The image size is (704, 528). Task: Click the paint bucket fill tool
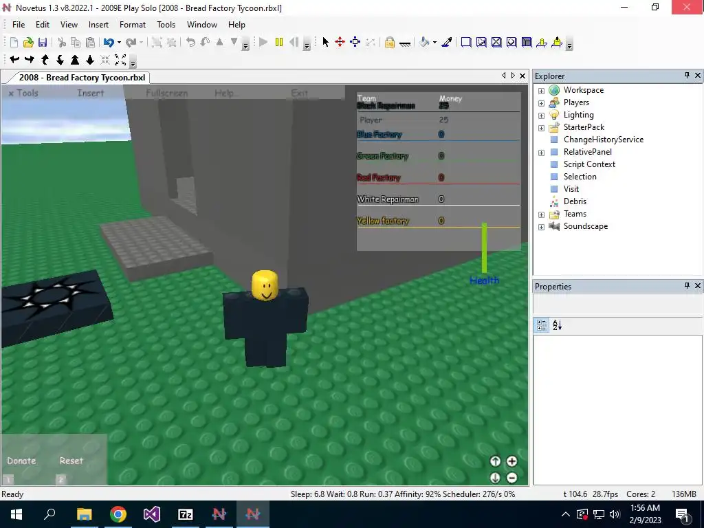point(423,42)
